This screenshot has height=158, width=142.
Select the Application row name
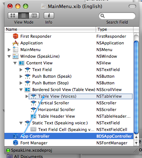[32, 43]
